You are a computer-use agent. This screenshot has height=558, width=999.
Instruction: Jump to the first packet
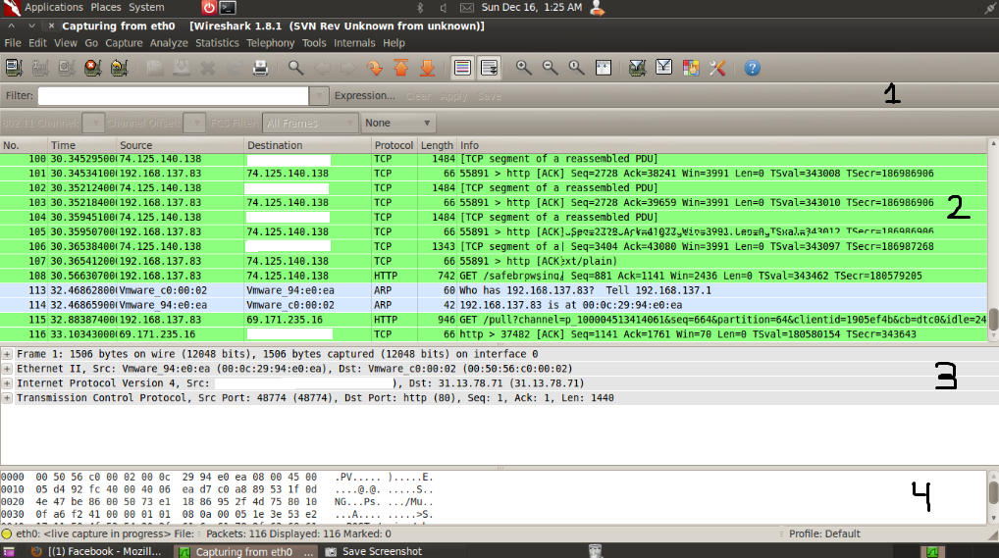click(400, 68)
